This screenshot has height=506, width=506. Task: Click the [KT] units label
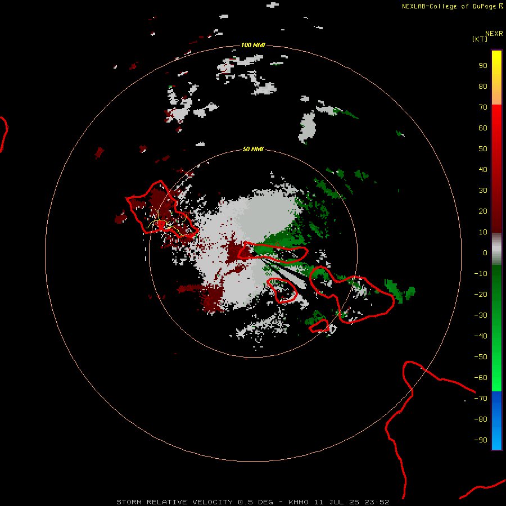click(x=480, y=39)
